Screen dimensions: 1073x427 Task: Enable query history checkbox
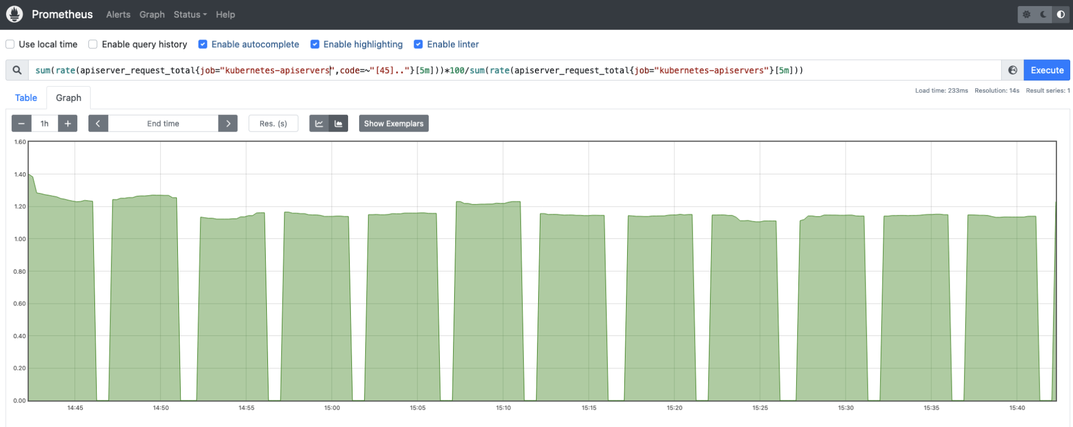[93, 44]
